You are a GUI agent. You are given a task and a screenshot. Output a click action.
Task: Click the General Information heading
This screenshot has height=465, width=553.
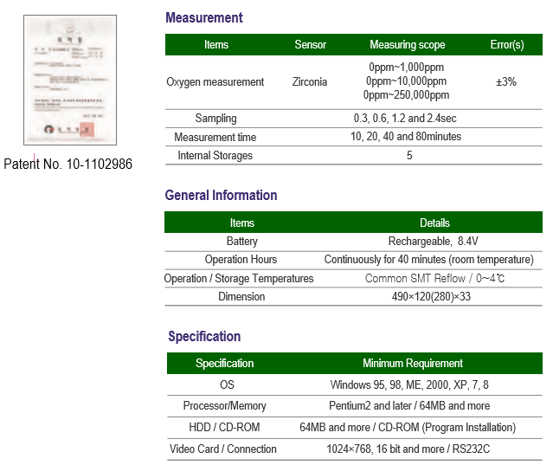[221, 195]
